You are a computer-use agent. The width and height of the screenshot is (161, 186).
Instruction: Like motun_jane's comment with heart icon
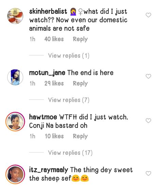click(148, 76)
